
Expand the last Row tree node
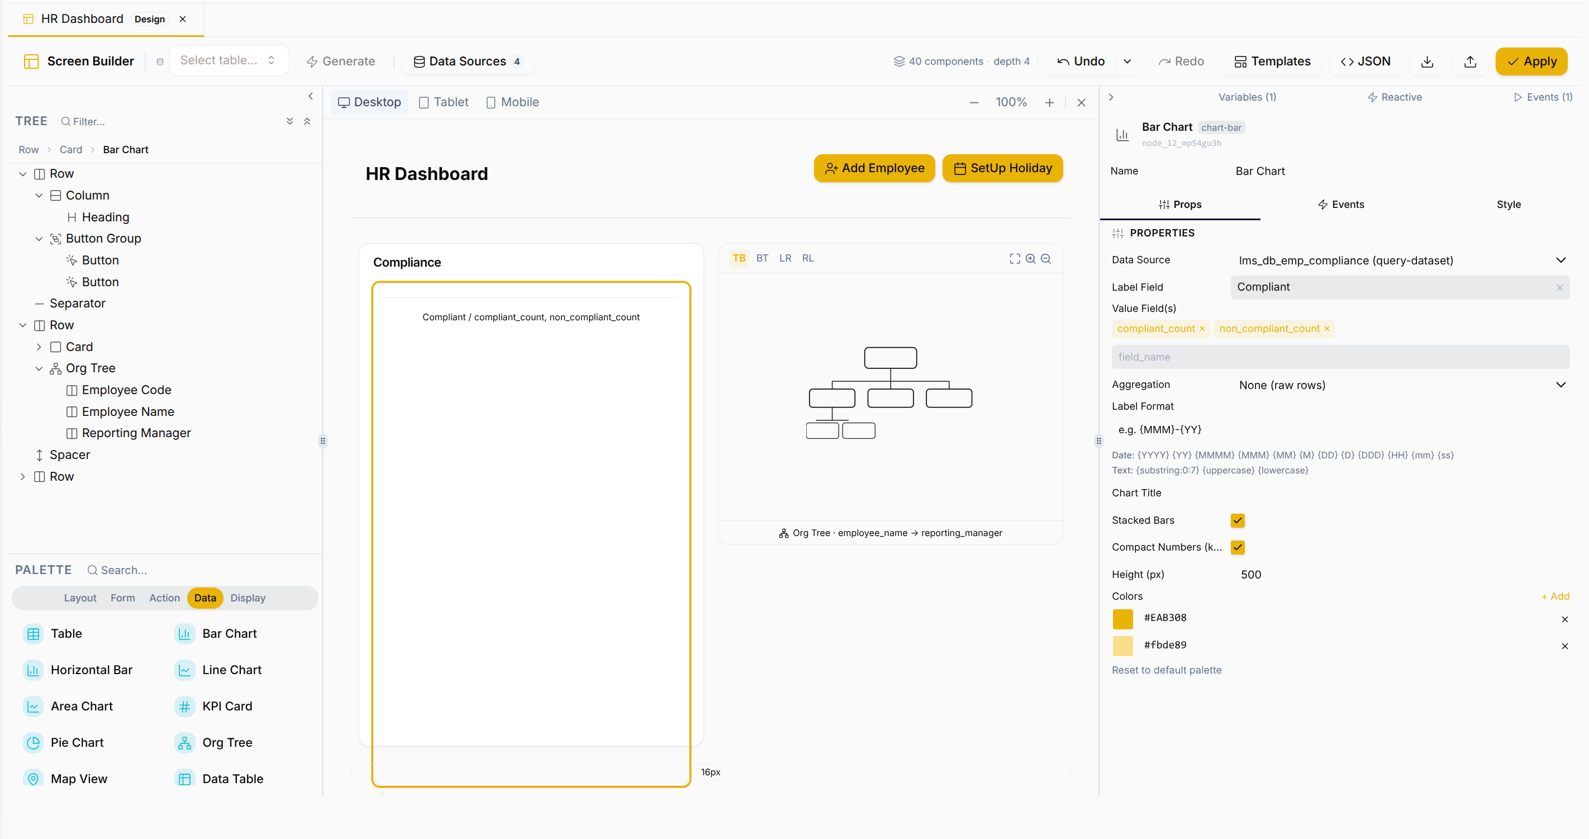(x=23, y=477)
